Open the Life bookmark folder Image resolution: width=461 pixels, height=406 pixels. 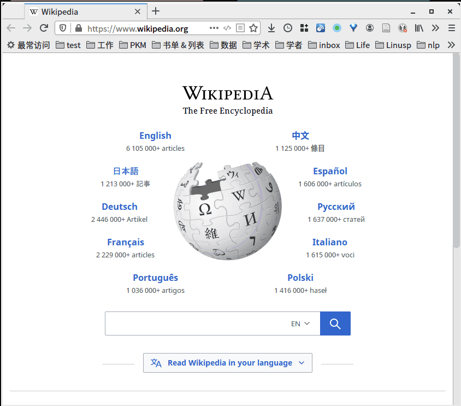click(x=358, y=45)
